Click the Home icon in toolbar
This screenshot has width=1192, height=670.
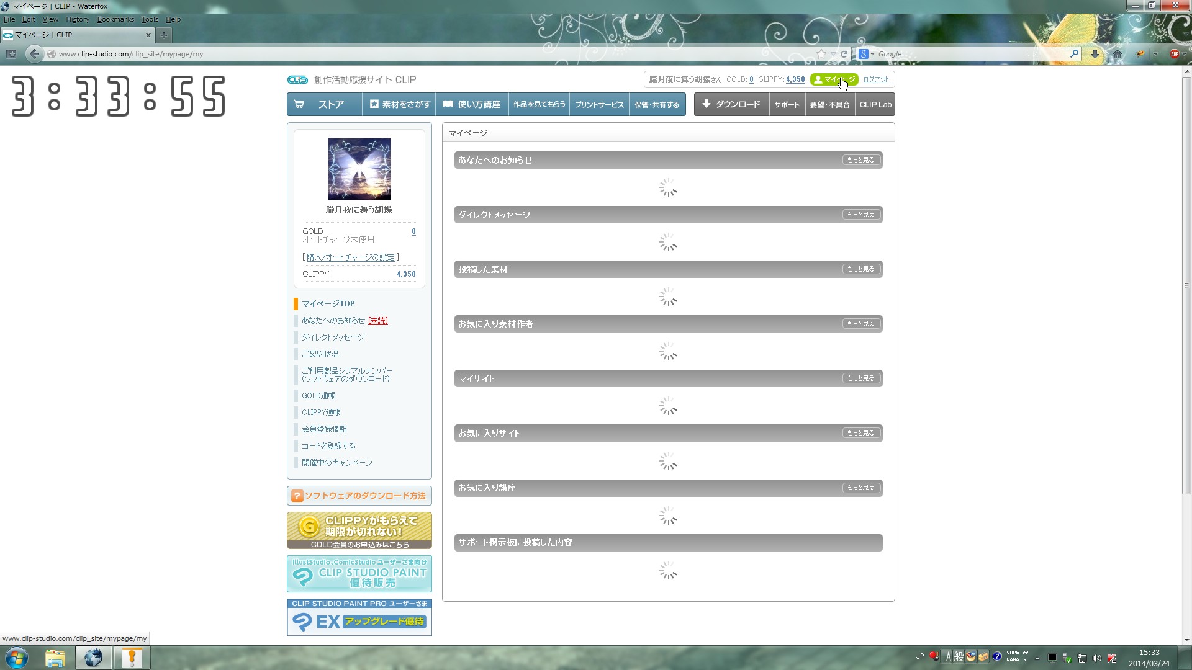[x=1117, y=54]
